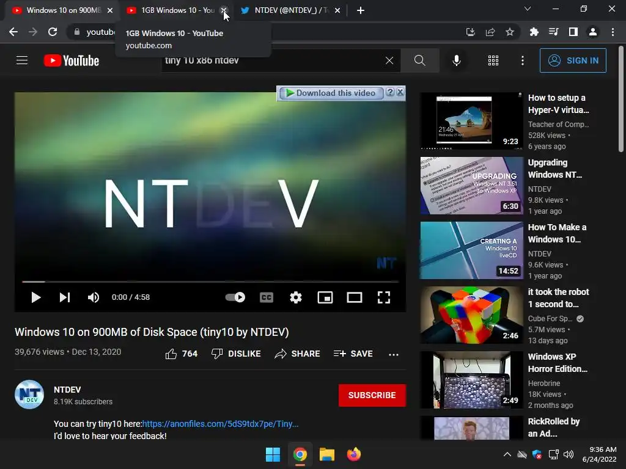Open taskbar volume control
The width and height of the screenshot is (626, 469).
(x=569, y=454)
